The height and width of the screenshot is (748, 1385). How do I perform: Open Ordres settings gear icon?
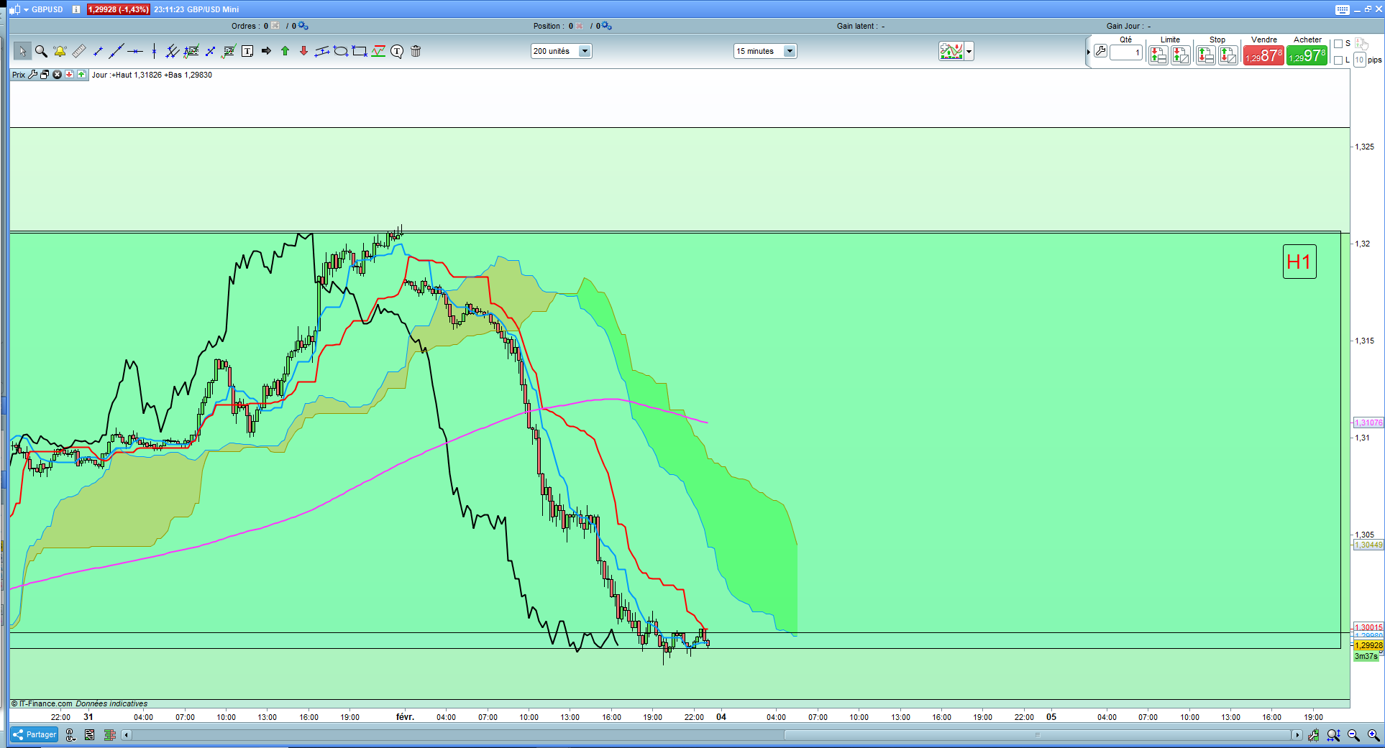[303, 26]
